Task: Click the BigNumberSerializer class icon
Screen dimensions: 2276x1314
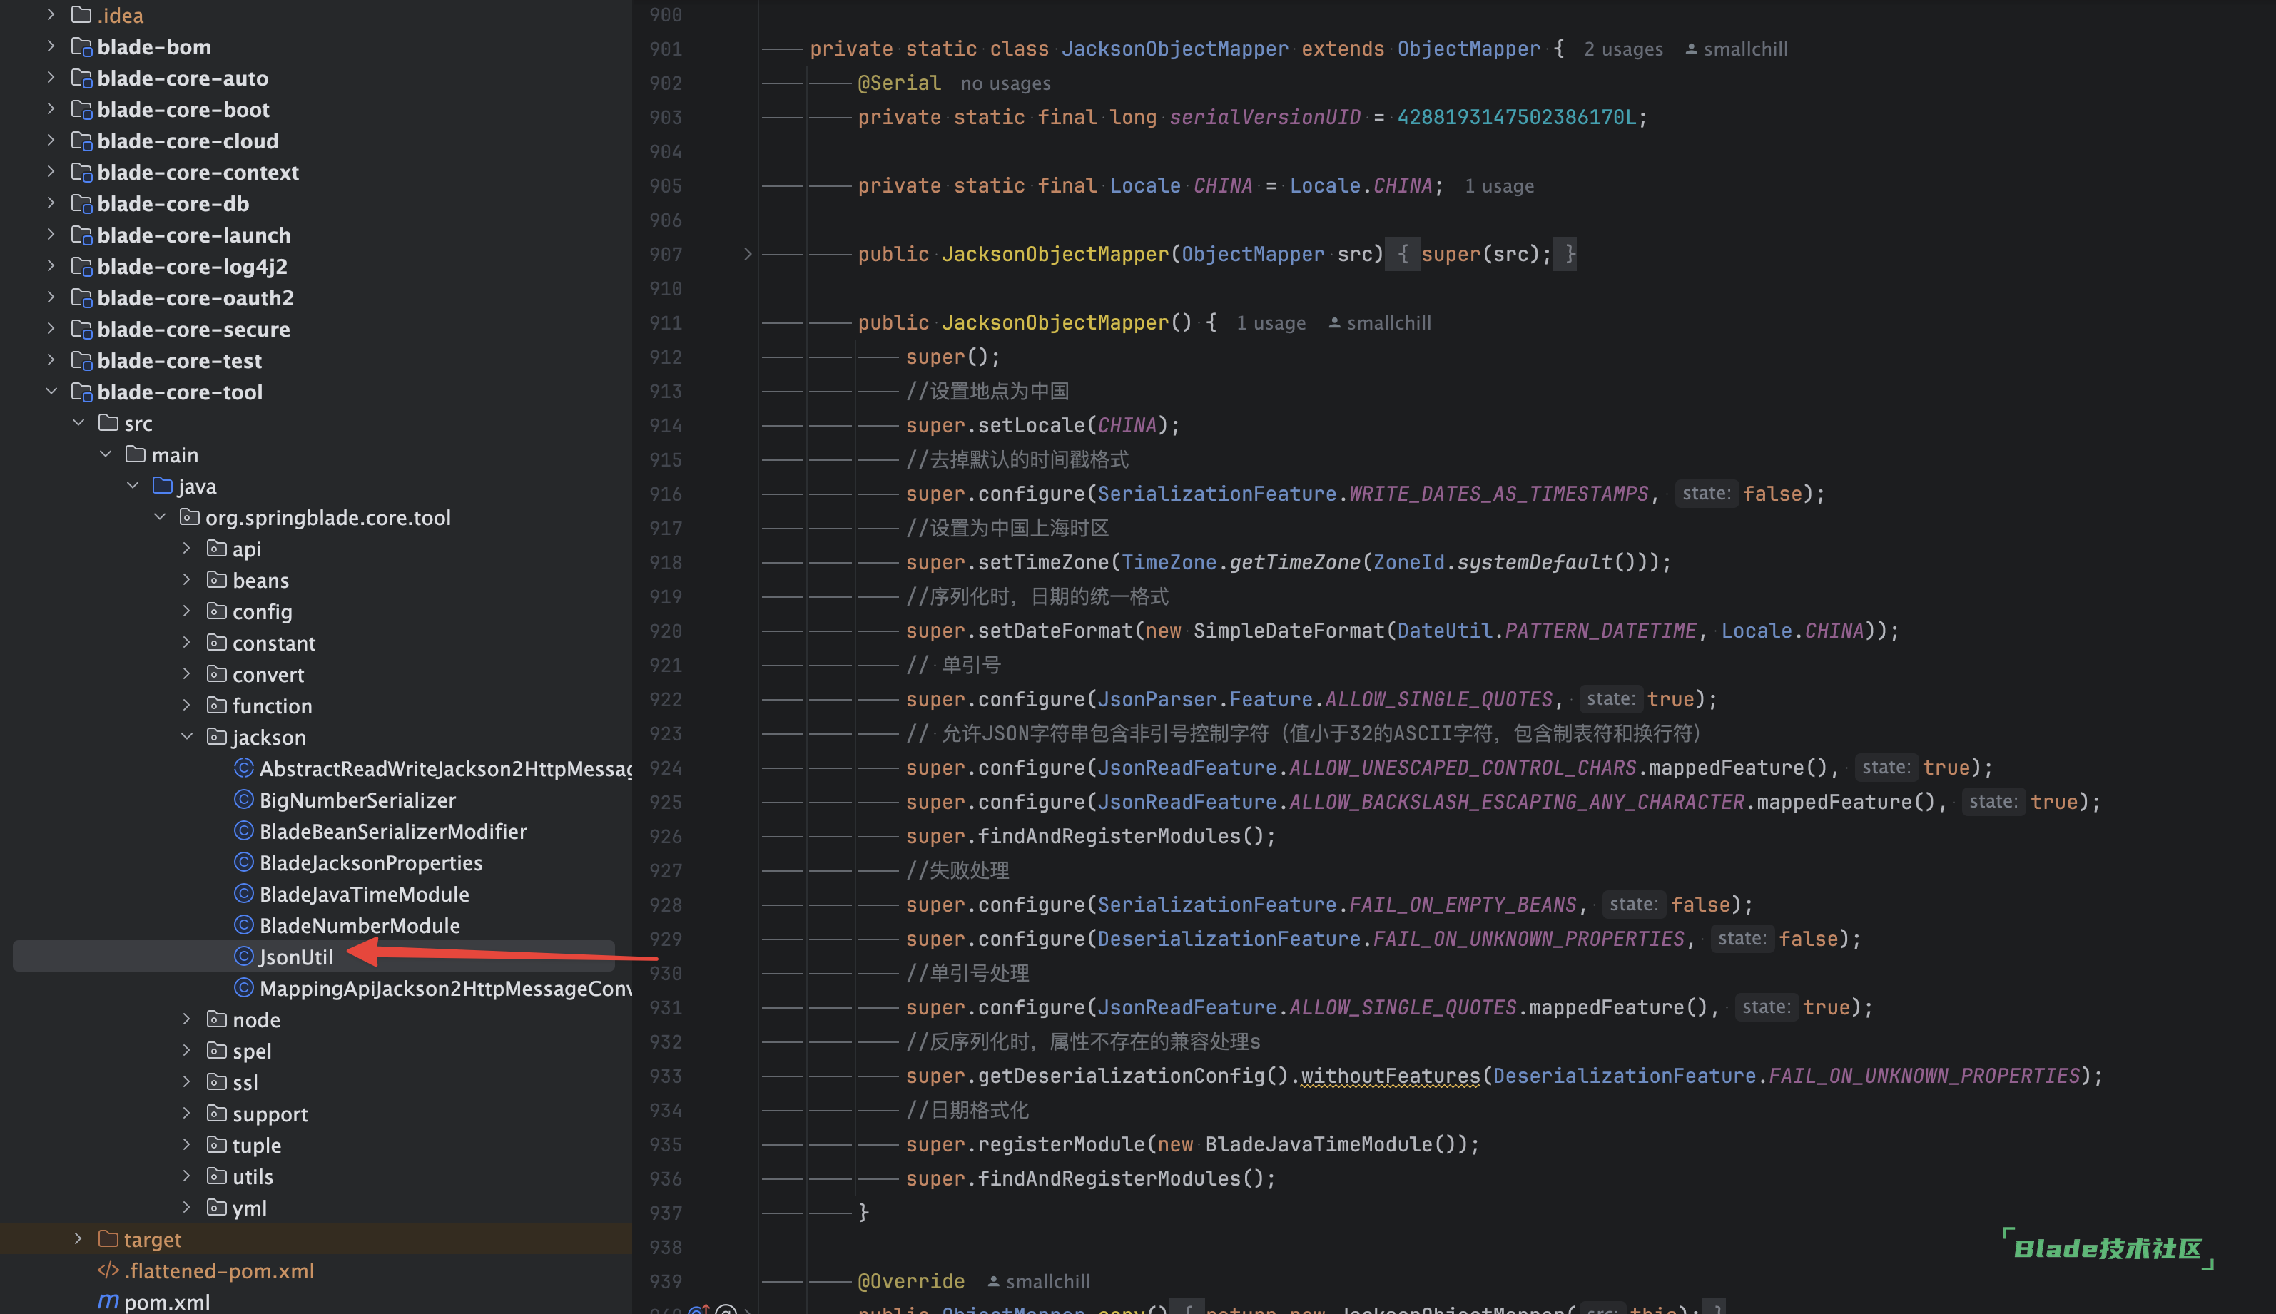Action: [x=244, y=800]
